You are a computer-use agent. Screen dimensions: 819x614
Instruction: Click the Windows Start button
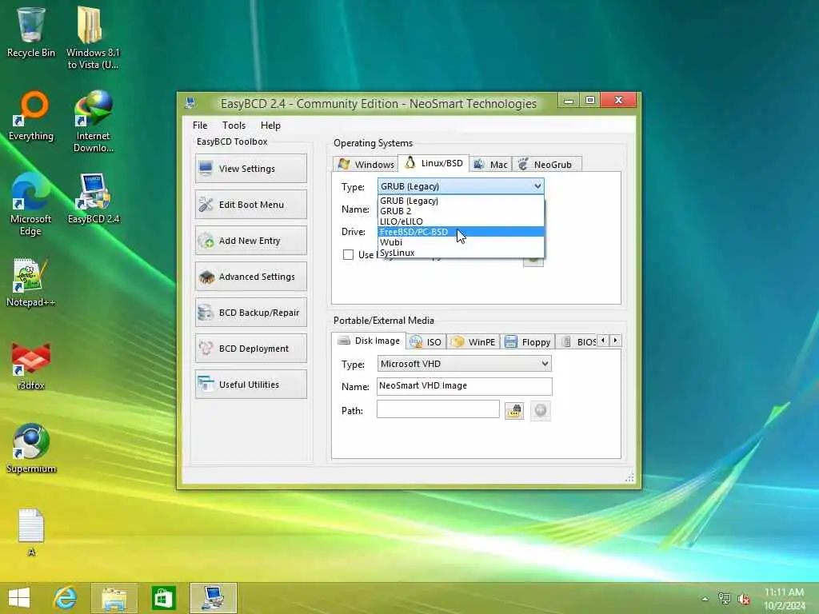pos(19,598)
